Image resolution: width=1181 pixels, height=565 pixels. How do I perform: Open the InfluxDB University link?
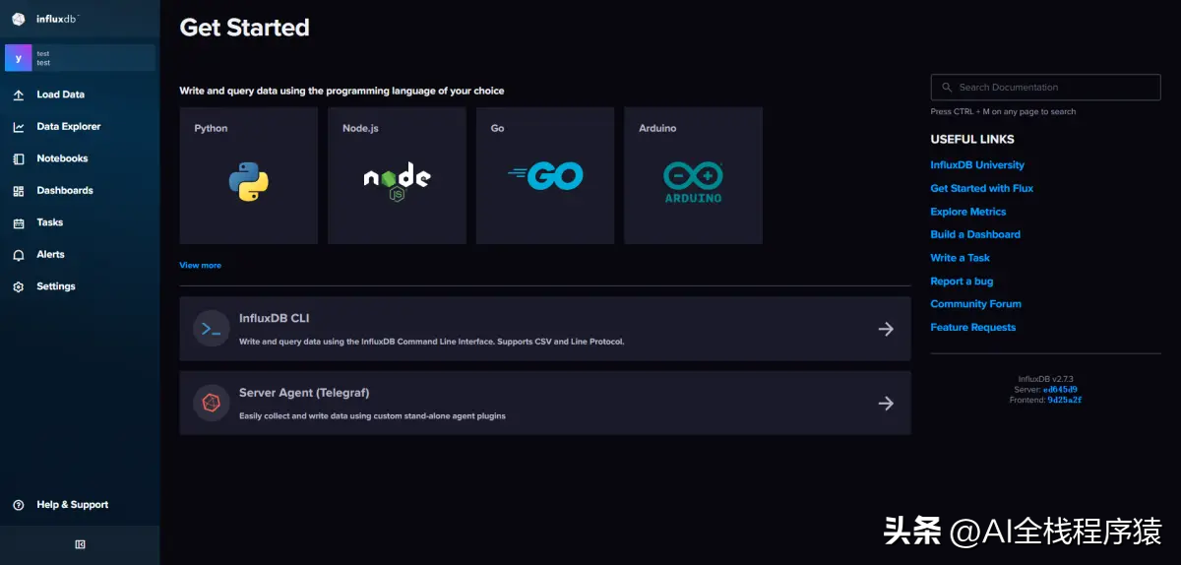click(976, 165)
